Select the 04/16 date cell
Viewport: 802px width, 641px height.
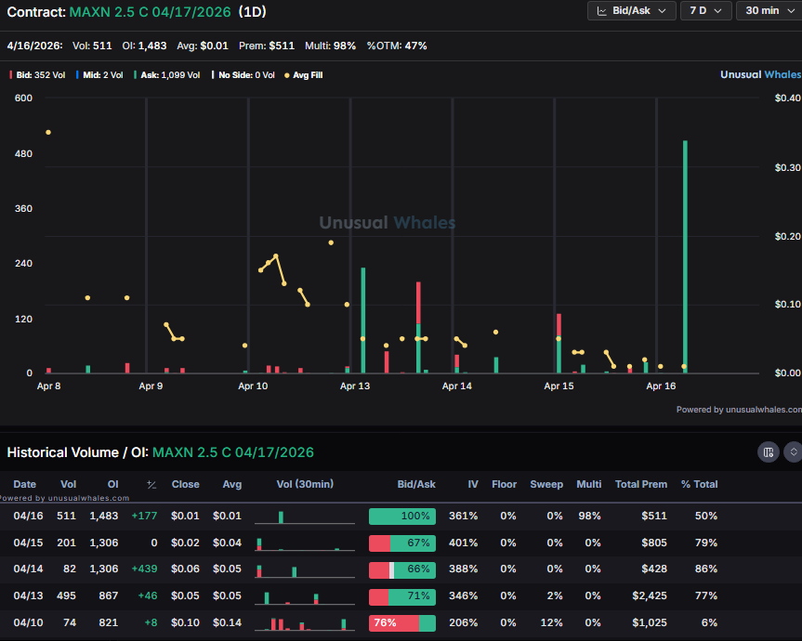pos(29,516)
